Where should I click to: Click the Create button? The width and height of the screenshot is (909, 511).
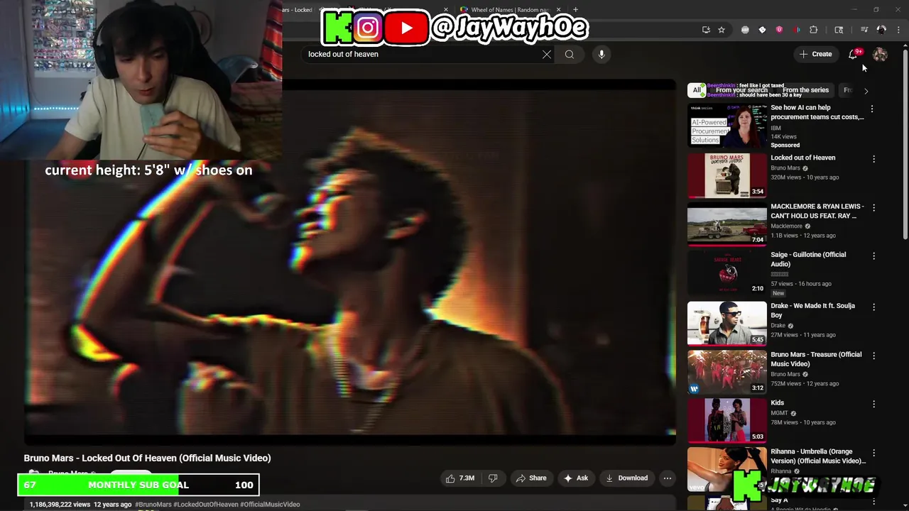[815, 54]
